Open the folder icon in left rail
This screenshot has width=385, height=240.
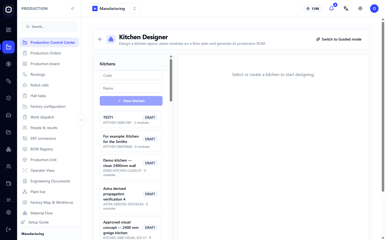coord(9,132)
